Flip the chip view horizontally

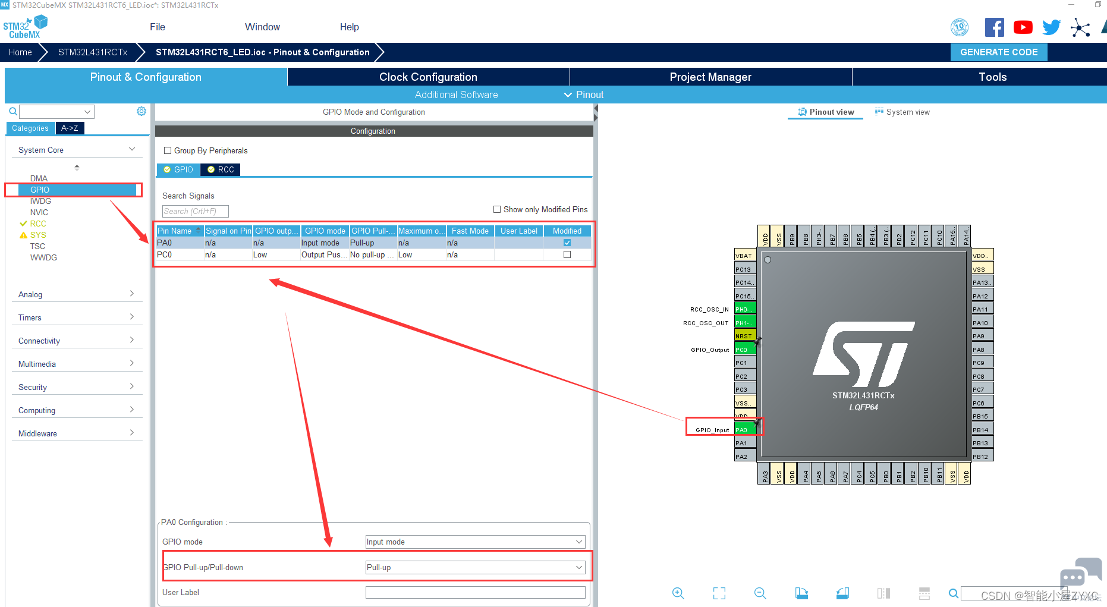click(x=883, y=593)
